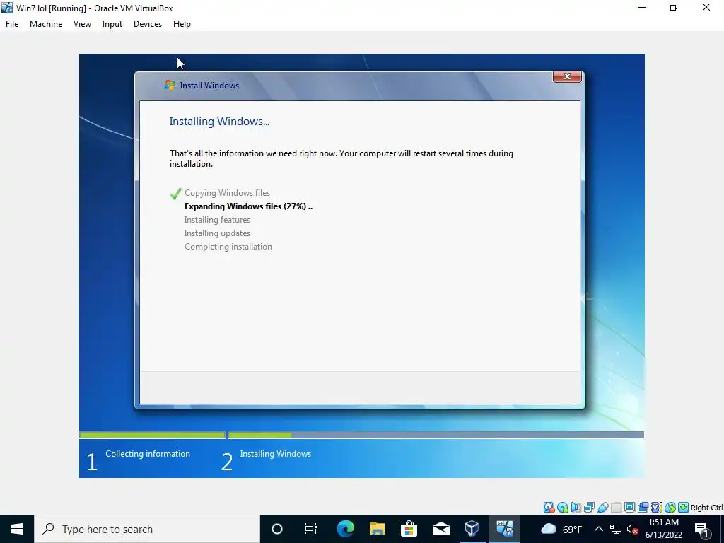Image resolution: width=724 pixels, height=543 pixels.
Task: Open the clock showing 1:51 AM
Action: pos(663,529)
